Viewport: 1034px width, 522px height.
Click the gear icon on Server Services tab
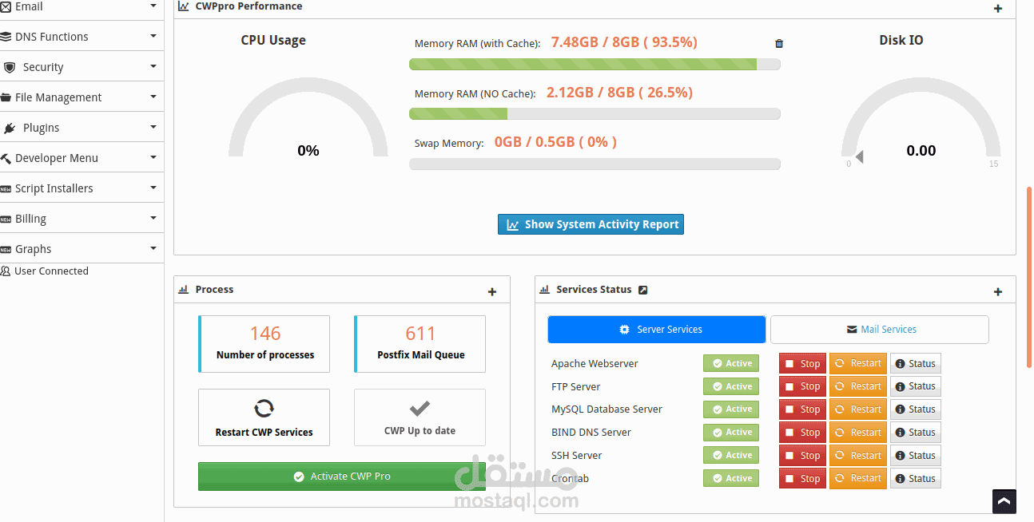pyautogui.click(x=624, y=330)
